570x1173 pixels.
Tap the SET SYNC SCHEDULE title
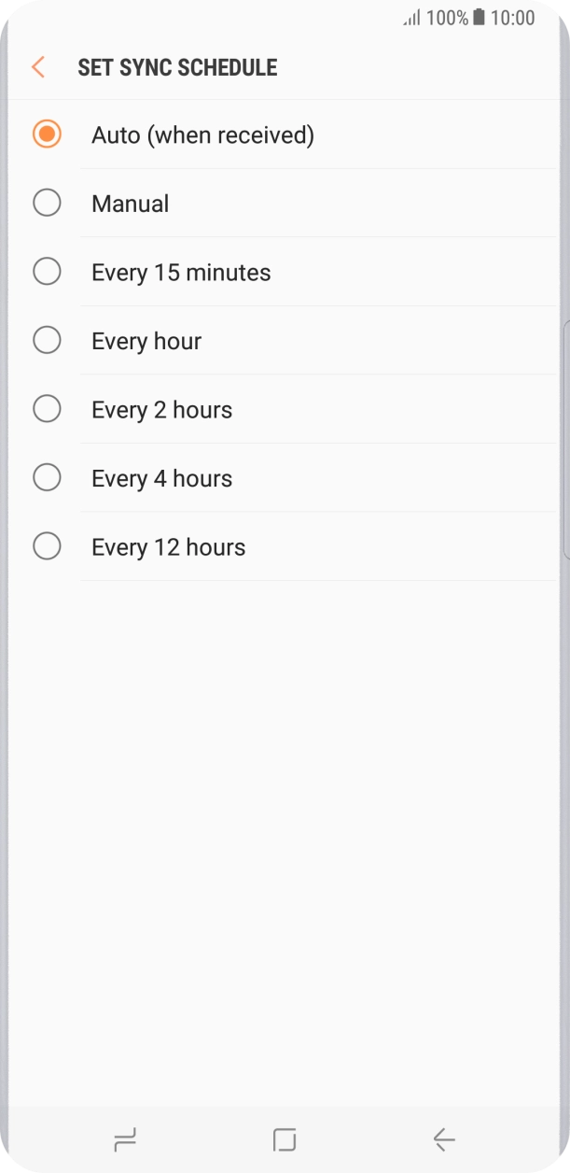point(176,66)
